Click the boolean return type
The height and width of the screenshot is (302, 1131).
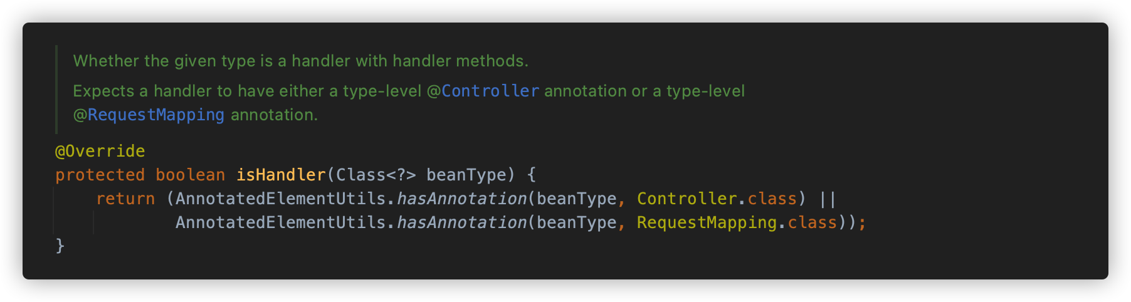click(x=190, y=175)
